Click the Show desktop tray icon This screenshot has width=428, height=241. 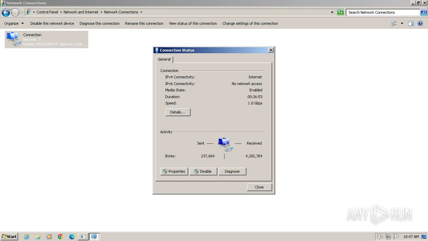click(x=424, y=237)
